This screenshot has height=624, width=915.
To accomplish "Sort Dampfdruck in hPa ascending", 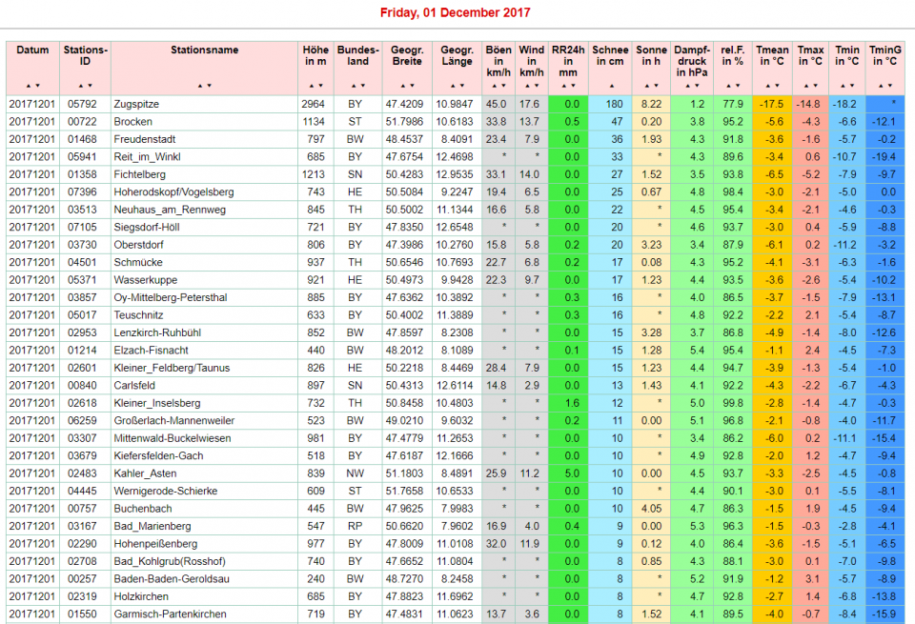I will click(687, 86).
